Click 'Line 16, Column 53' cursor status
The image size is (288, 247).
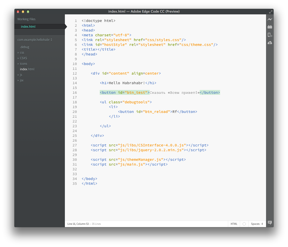point(78,224)
